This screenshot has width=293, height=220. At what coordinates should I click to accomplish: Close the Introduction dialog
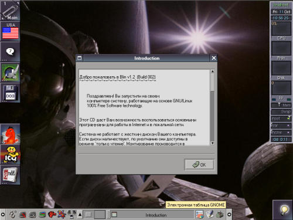[x=214, y=58]
